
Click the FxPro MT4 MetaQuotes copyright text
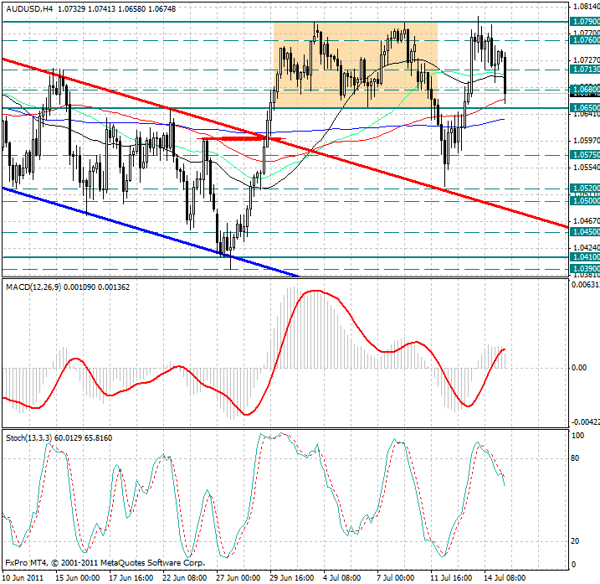click(x=105, y=563)
